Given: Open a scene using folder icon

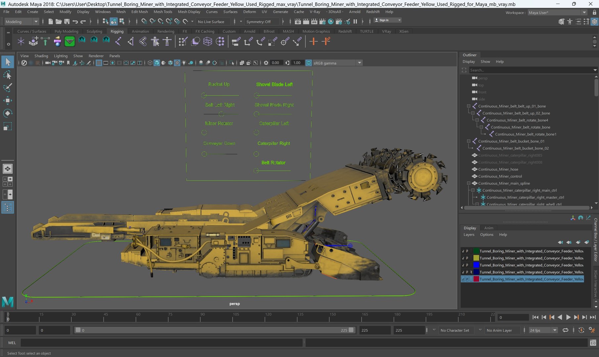Looking at the screenshot, I should pyautogui.click(x=59, y=21).
